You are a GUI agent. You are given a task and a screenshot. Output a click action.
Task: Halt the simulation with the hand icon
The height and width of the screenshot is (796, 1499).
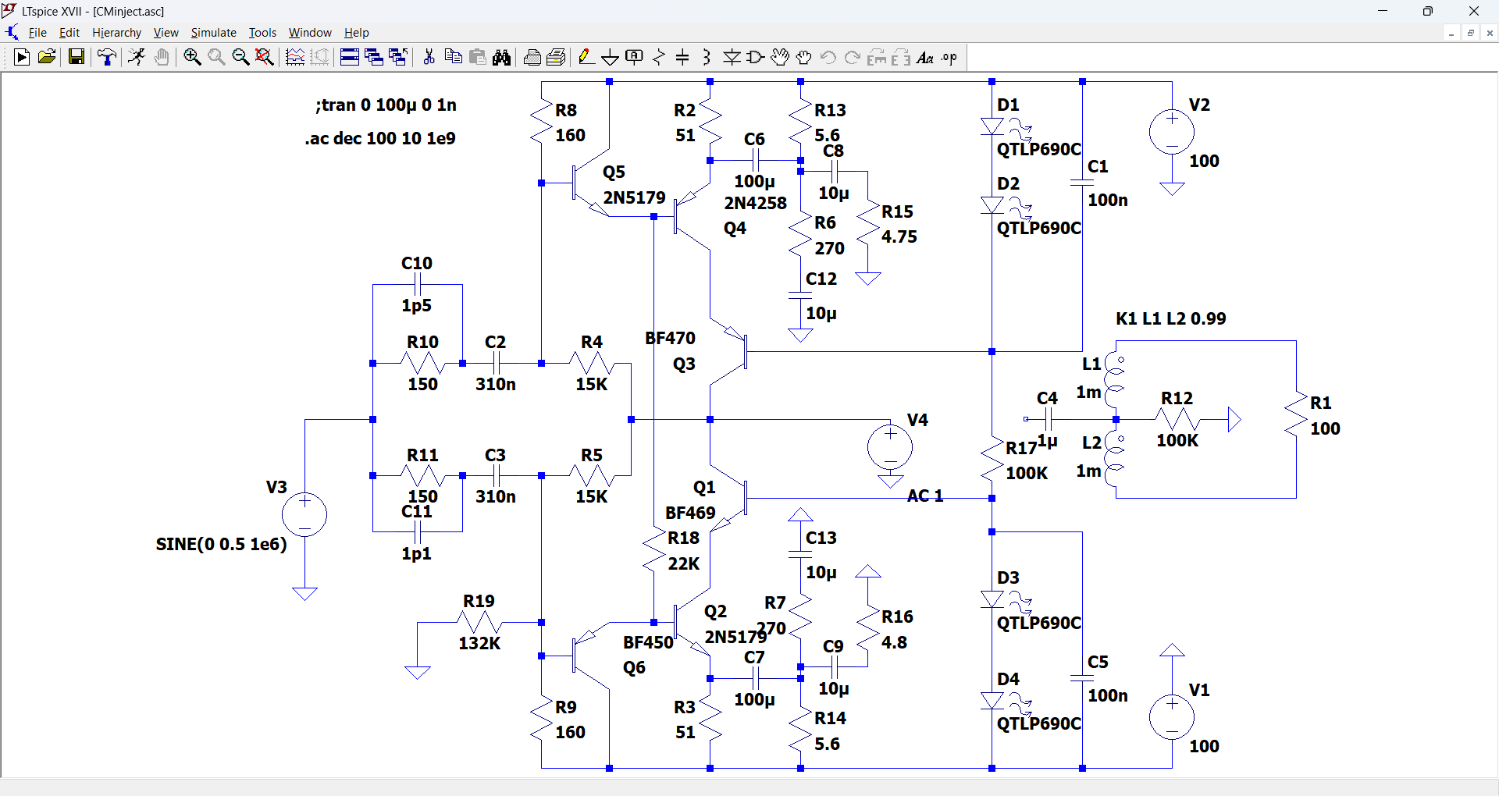point(162,57)
